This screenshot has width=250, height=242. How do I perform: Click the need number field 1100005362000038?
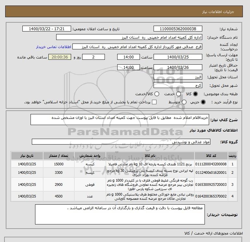[178, 29]
